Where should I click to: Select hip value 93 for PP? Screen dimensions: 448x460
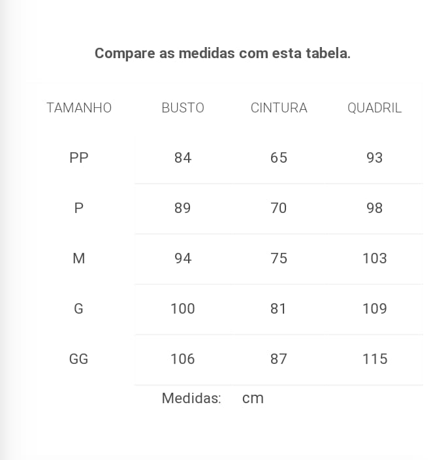tap(375, 157)
